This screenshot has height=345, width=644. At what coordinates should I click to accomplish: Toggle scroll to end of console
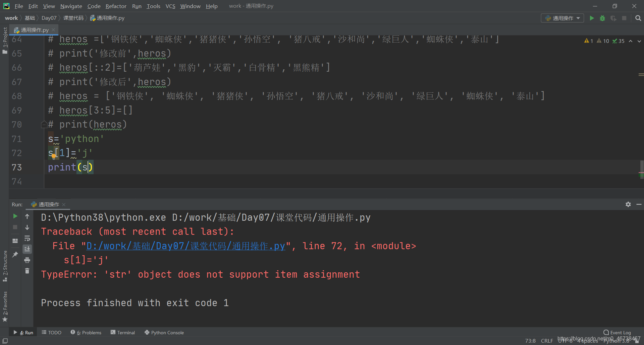27,249
